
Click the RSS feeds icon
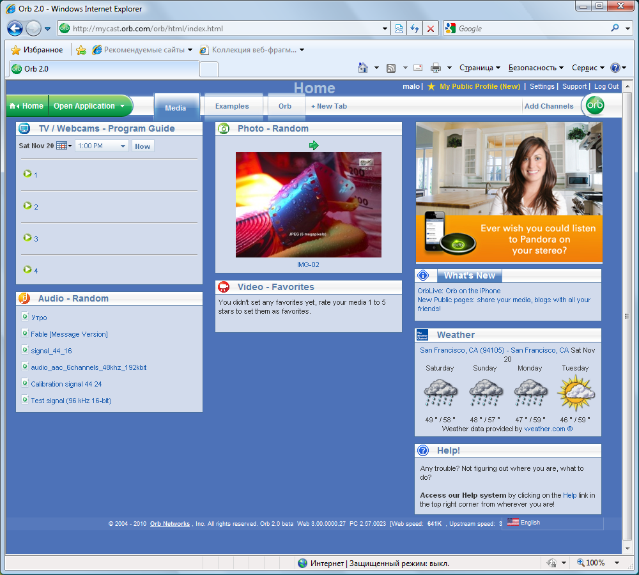coord(391,68)
